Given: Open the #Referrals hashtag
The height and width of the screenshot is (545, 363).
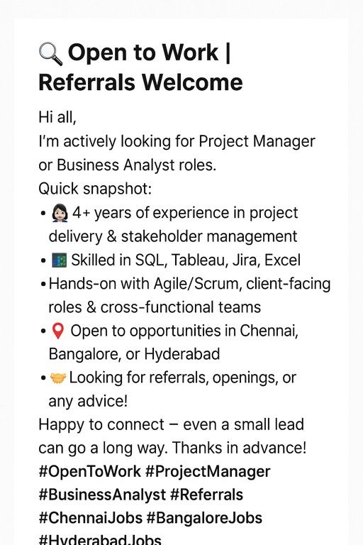Looking at the screenshot, I should (206, 495).
